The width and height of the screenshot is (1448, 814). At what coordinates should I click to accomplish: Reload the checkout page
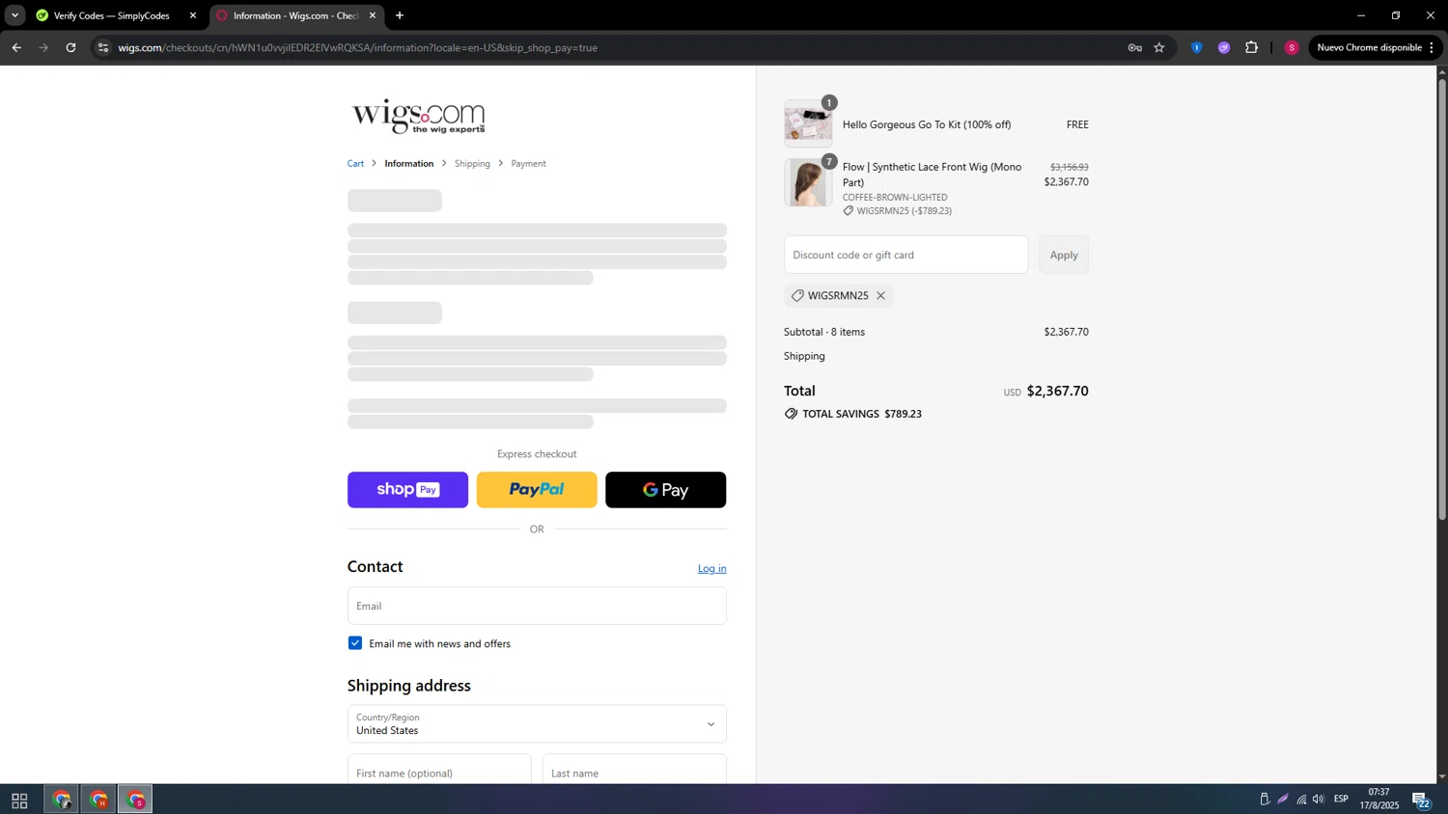click(70, 47)
